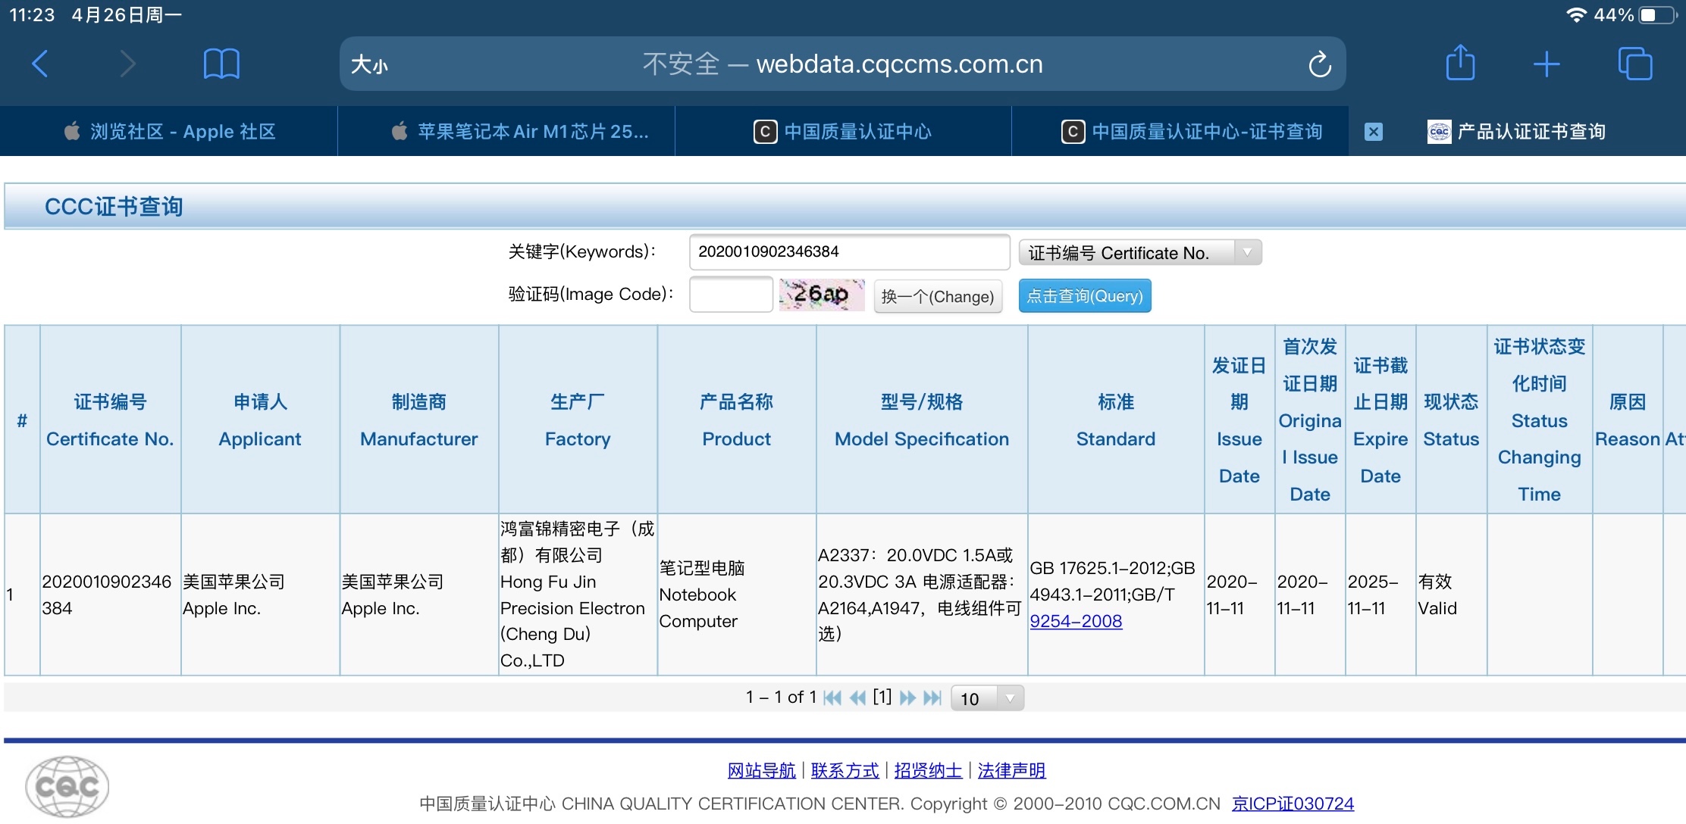Show all tabs overview icon

tap(1634, 64)
